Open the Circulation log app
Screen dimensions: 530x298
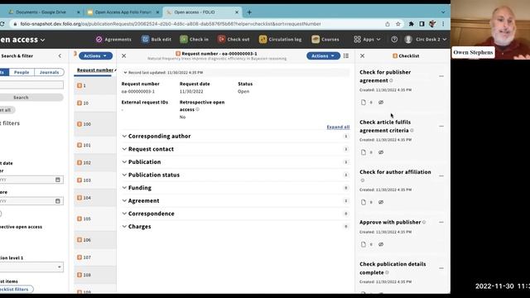(281, 40)
